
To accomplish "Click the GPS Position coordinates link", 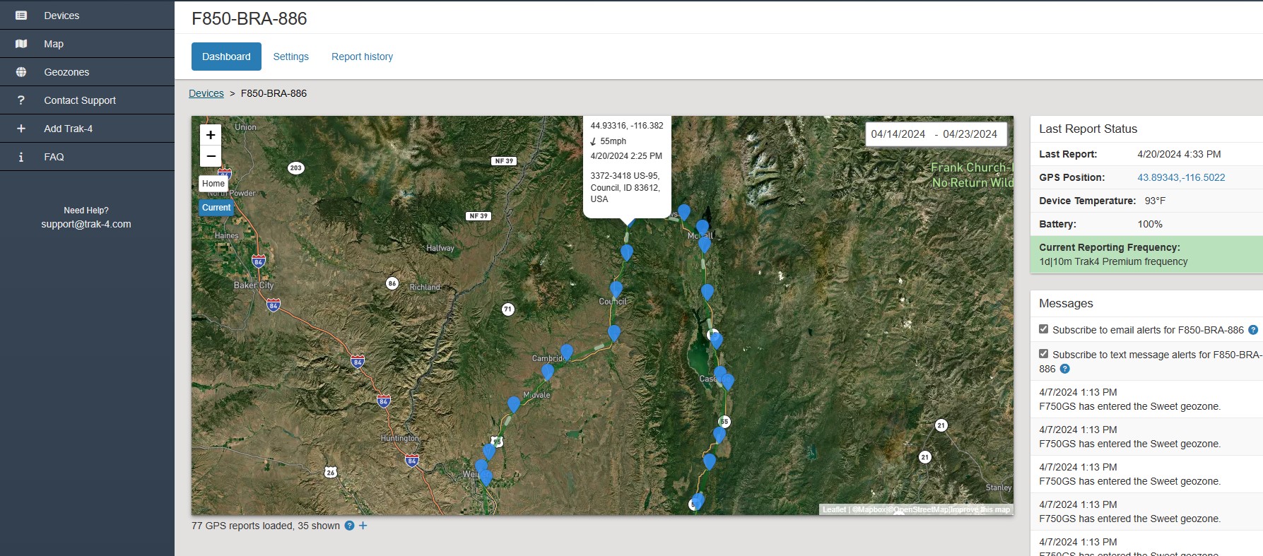I will [x=1181, y=177].
